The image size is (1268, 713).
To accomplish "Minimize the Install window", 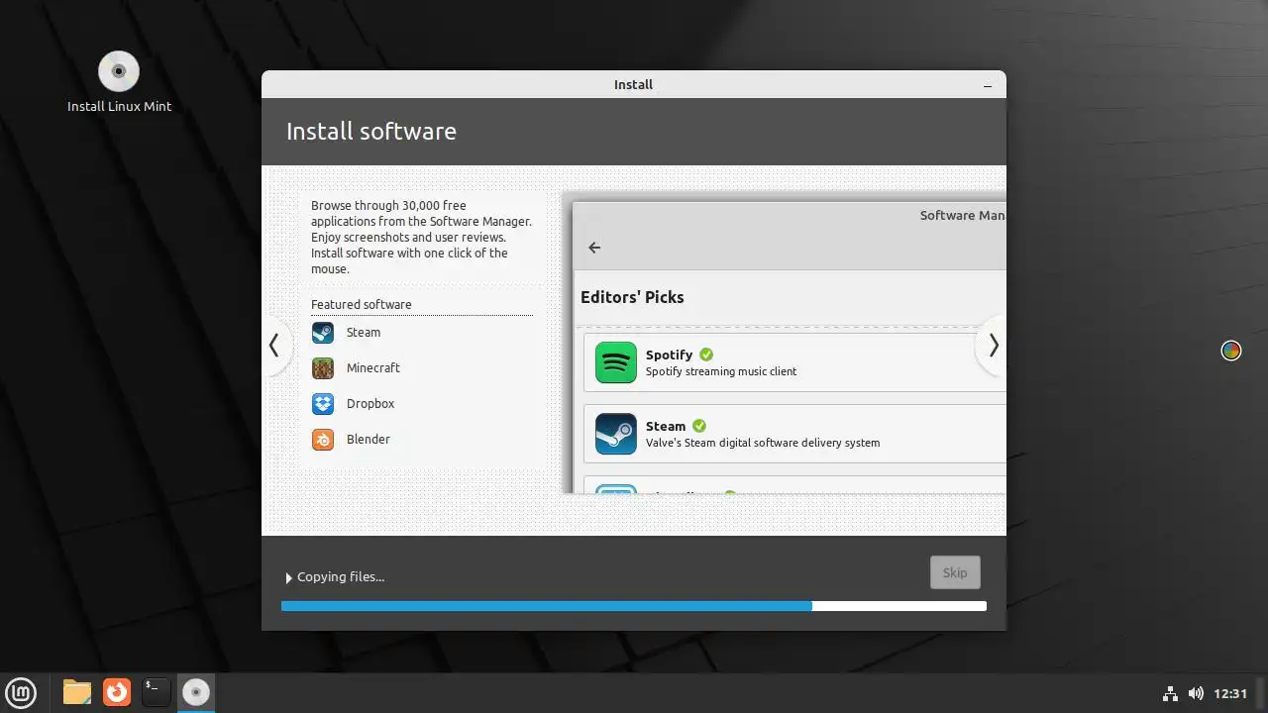I will click(988, 85).
